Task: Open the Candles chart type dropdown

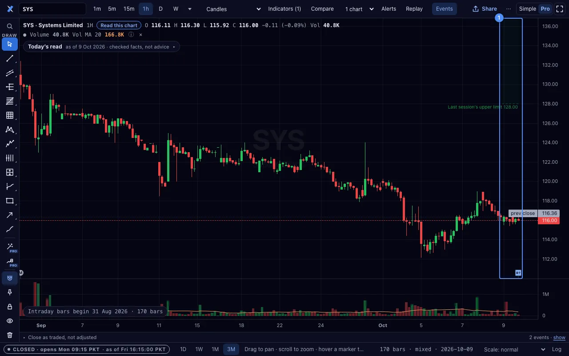Action: click(234, 9)
